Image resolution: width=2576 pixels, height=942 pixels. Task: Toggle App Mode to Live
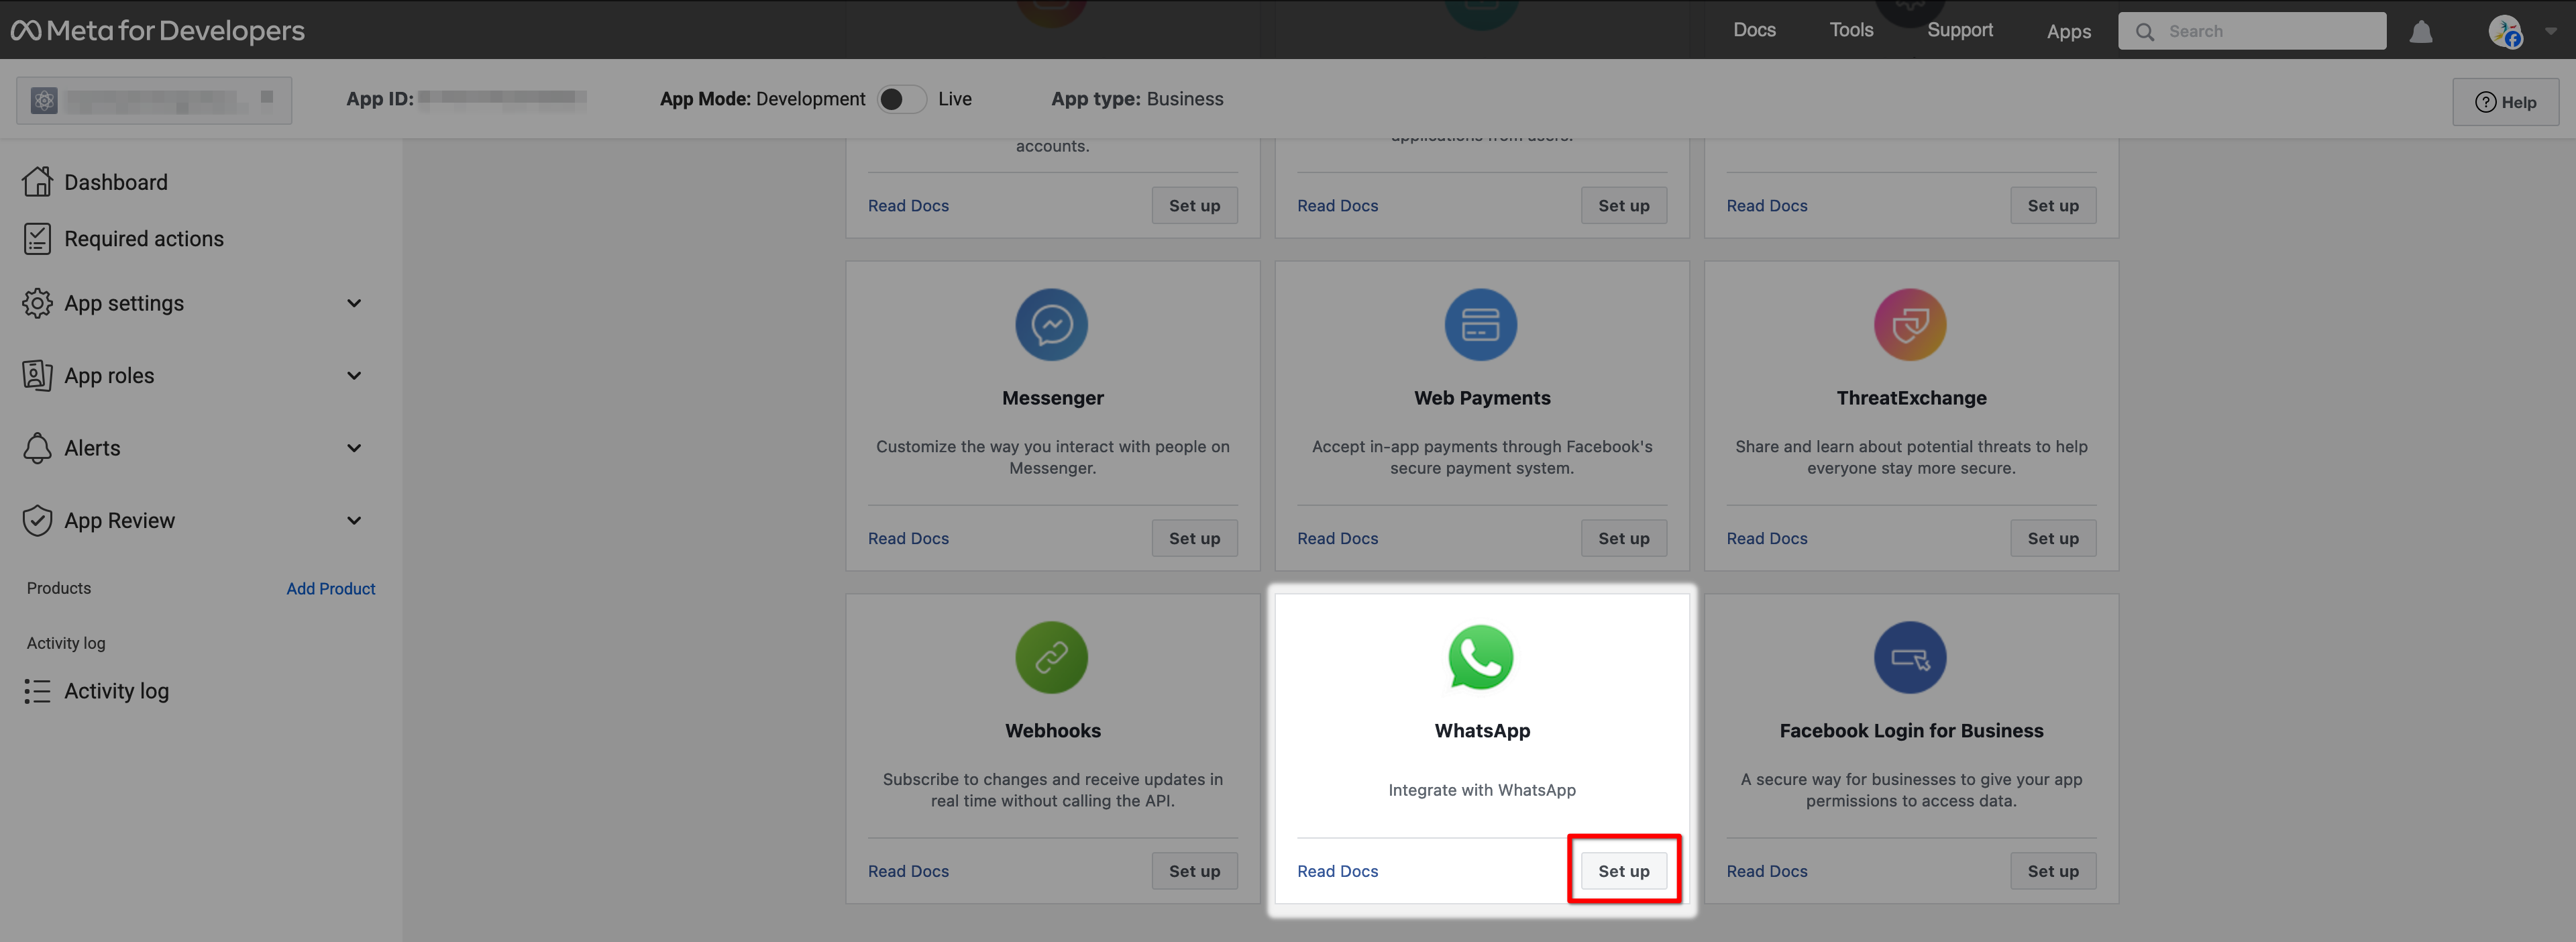tap(902, 99)
